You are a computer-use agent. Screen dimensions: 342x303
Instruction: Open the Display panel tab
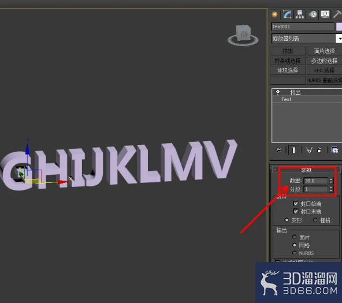(325, 14)
